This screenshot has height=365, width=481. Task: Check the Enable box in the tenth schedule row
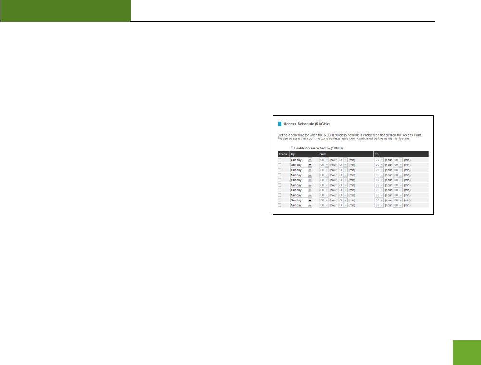[280, 205]
